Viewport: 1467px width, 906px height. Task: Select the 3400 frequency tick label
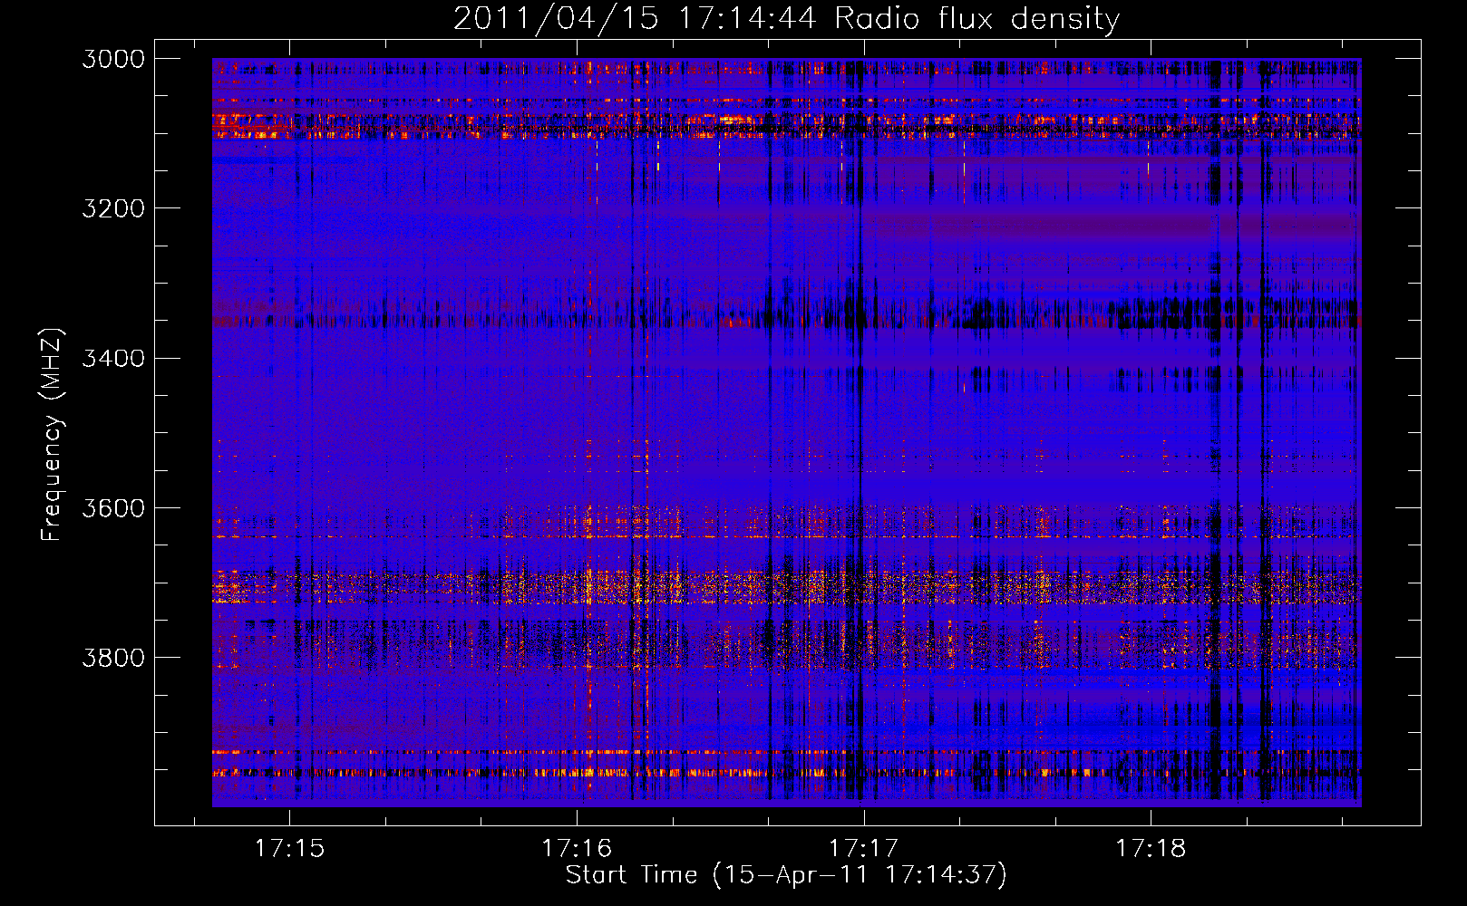pos(113,358)
